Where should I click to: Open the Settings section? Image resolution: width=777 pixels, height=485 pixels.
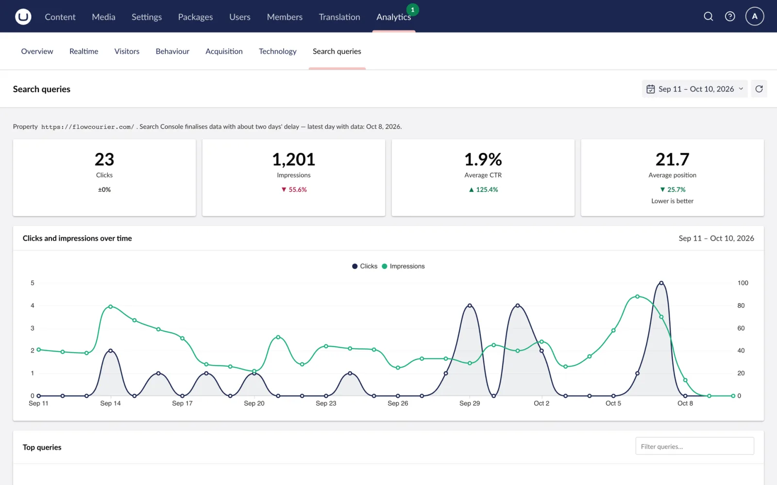click(x=147, y=17)
